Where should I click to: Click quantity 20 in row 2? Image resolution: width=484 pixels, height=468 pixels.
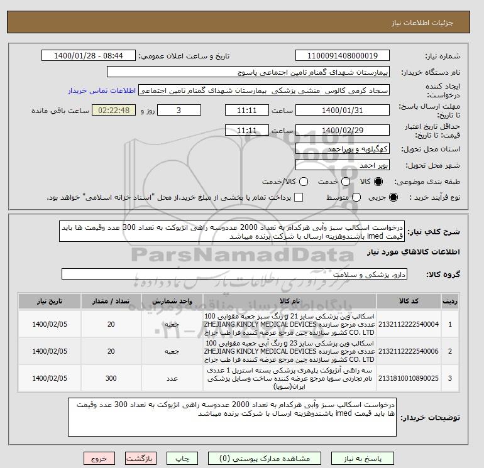[x=111, y=351]
